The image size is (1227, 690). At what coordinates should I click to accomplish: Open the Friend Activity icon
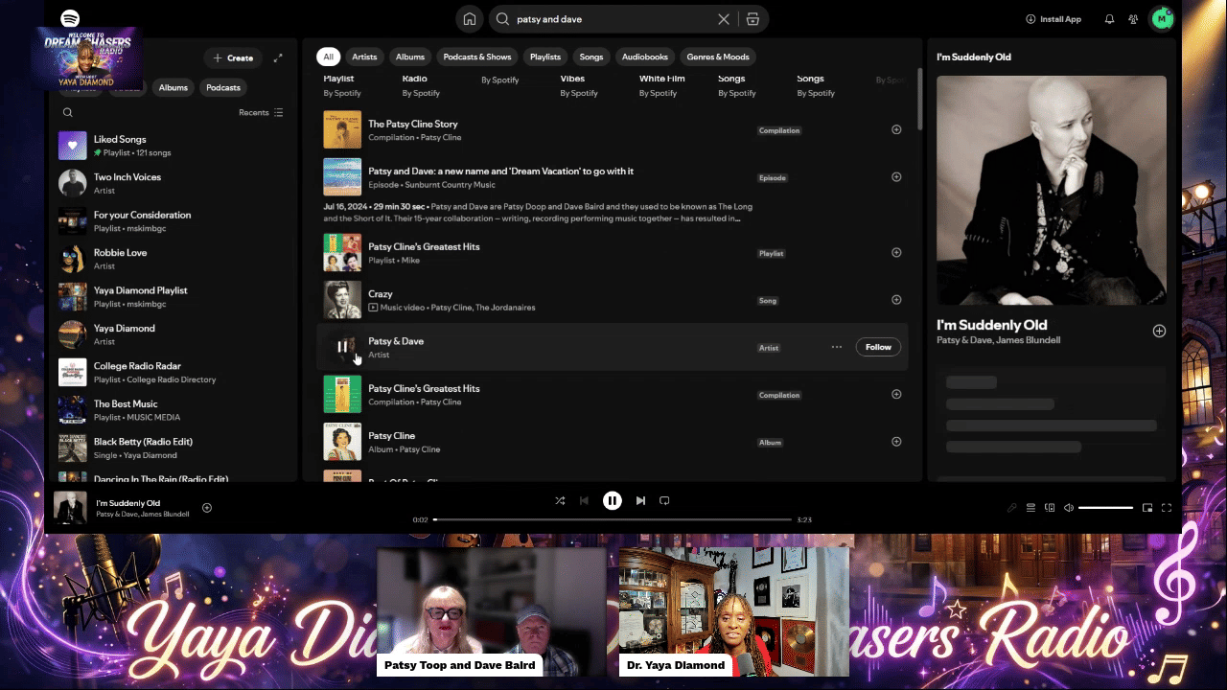click(x=1133, y=19)
